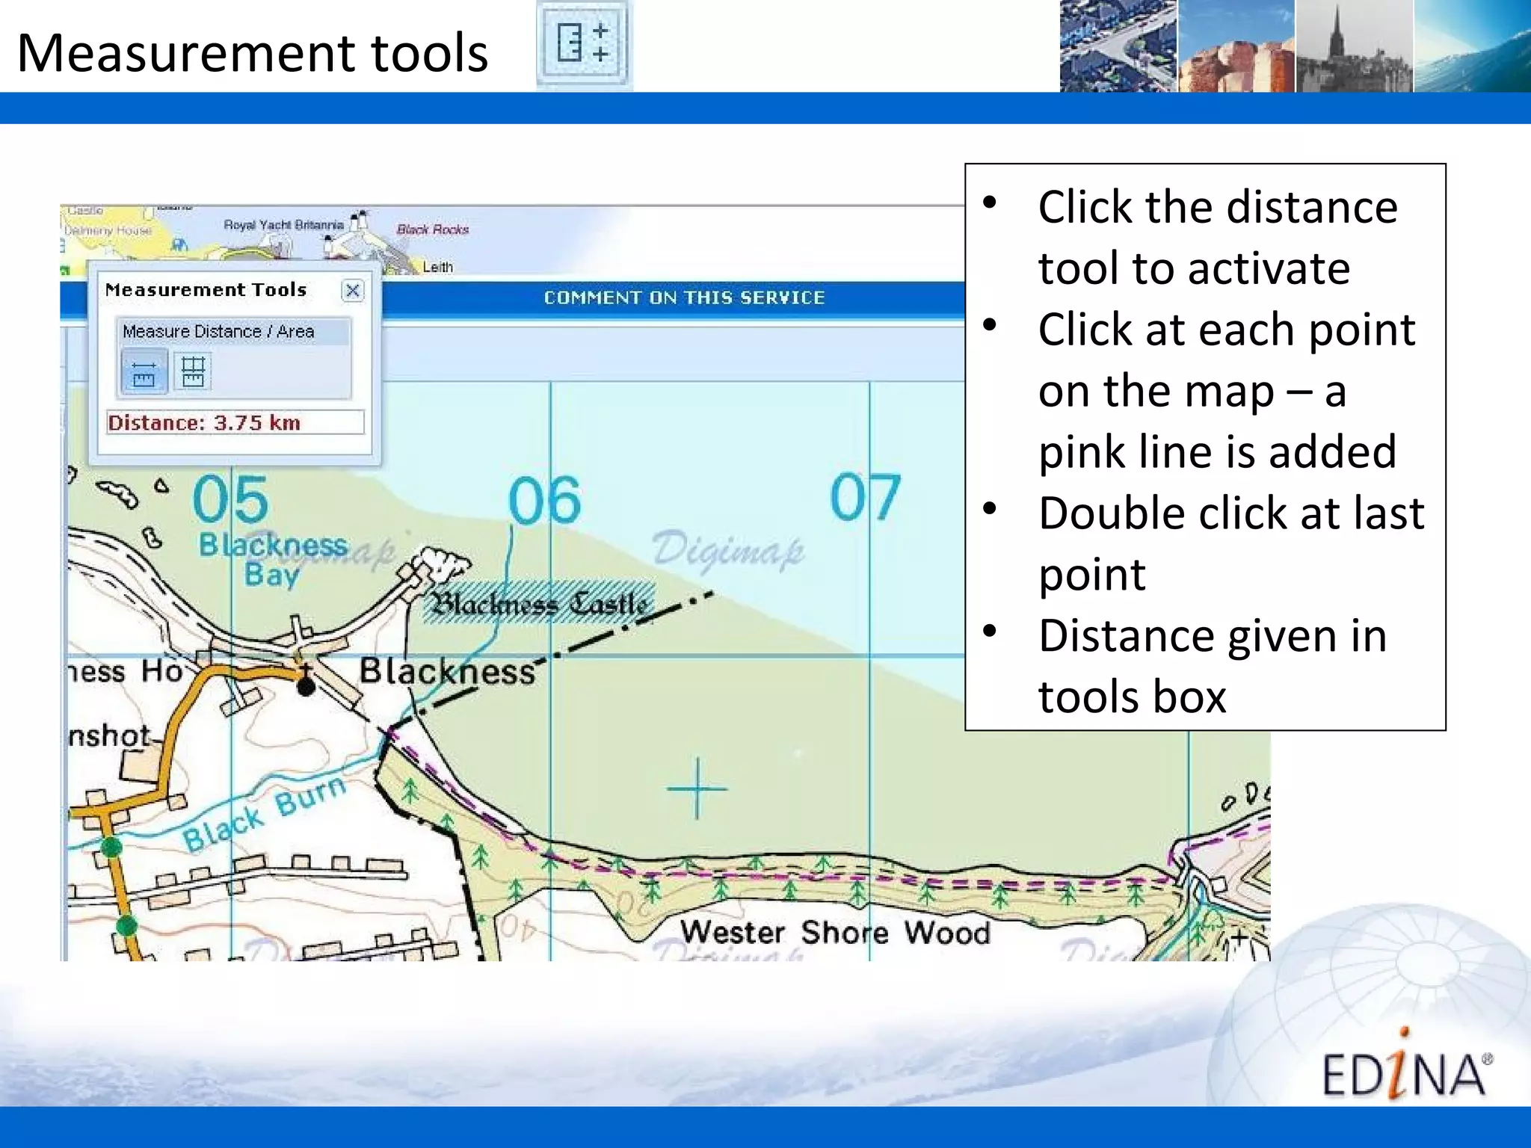The width and height of the screenshot is (1531, 1148).
Task: Close the Measurement Tools panel
Action: [x=353, y=290]
